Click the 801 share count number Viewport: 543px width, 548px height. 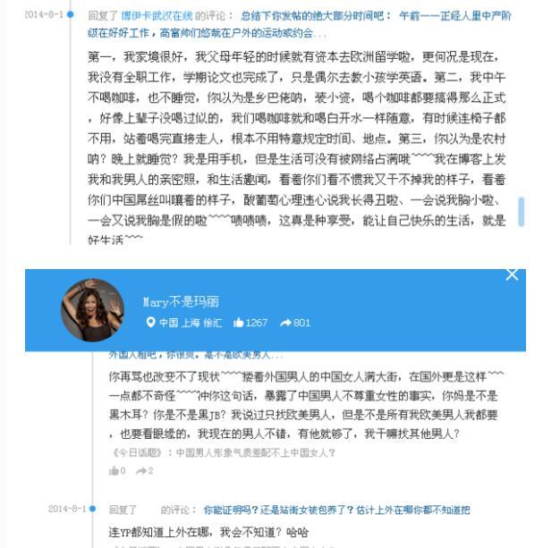pyautogui.click(x=301, y=323)
